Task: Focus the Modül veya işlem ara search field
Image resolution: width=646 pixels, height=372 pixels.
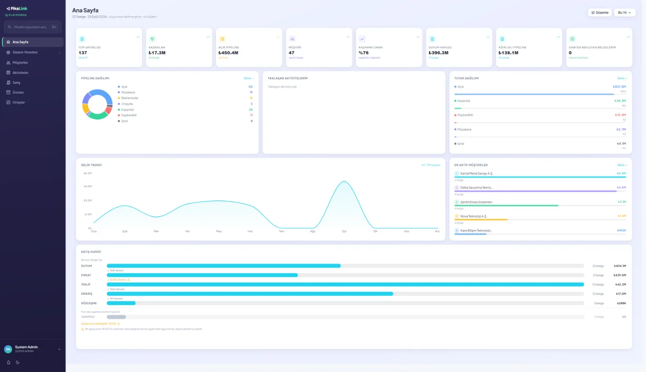Action: click(x=32, y=27)
